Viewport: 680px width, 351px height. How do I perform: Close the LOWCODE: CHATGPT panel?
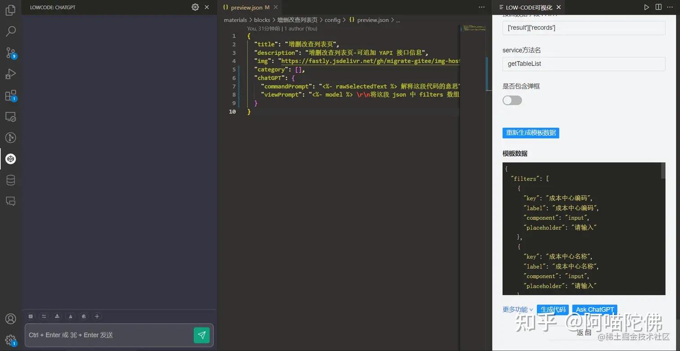point(207,7)
